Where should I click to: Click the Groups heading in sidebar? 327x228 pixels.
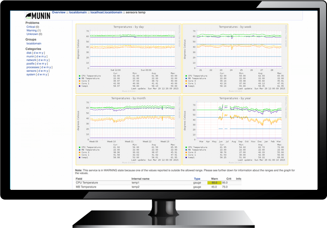coord(31,39)
